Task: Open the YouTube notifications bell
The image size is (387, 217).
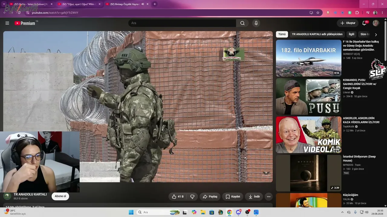Action: [365, 23]
